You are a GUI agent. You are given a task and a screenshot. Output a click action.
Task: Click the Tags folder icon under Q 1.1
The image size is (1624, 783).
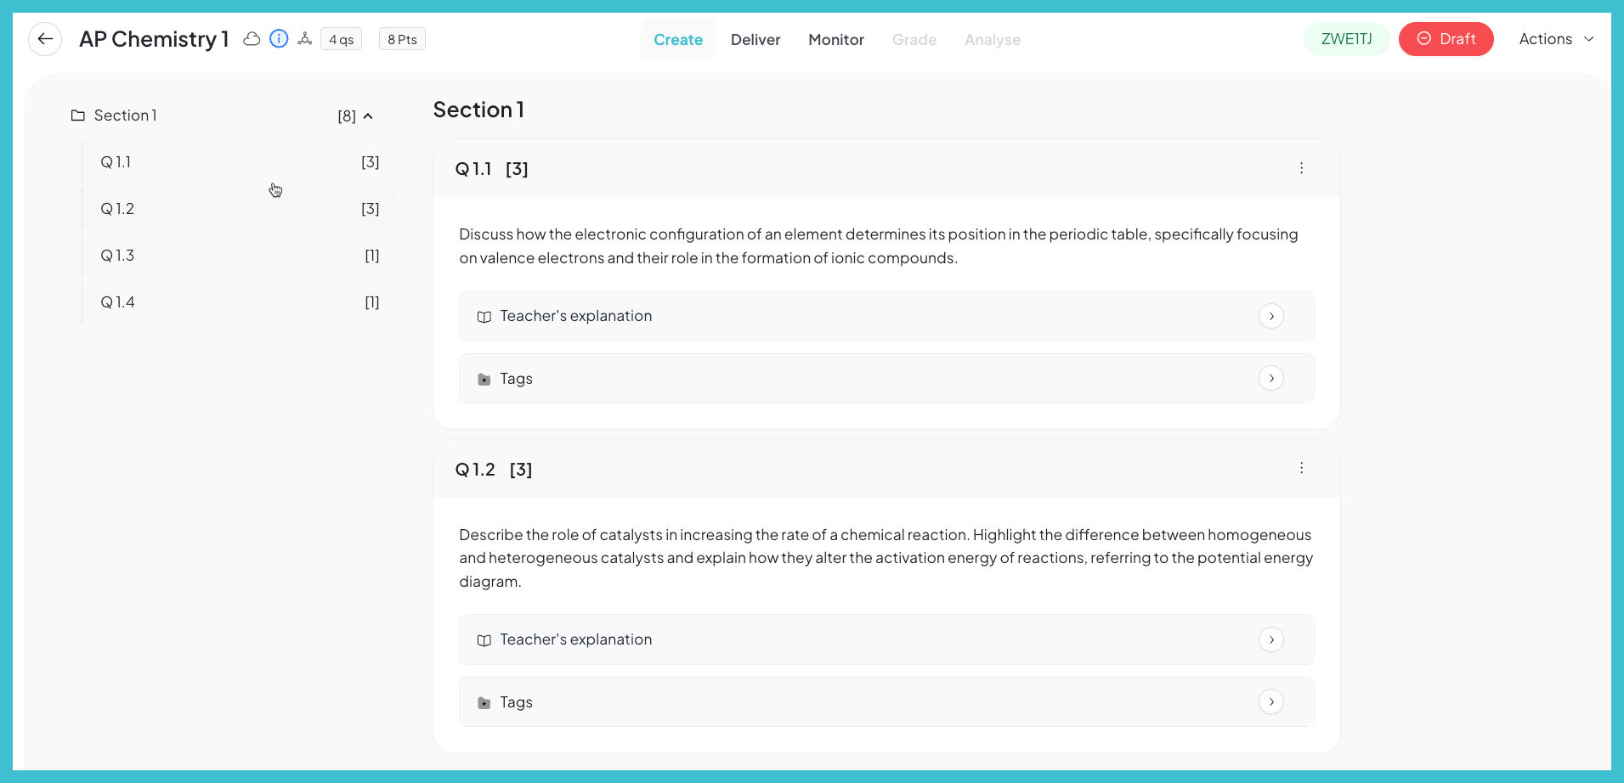(484, 380)
